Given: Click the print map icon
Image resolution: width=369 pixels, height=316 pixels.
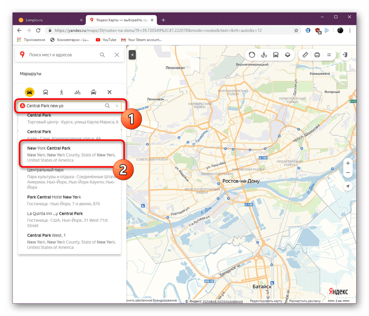Looking at the screenshot, I should [317, 55].
